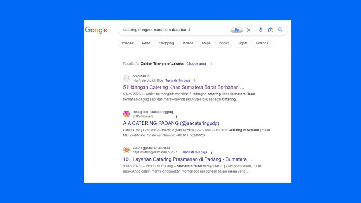Click the saleroku.id favicon

pos(126,78)
